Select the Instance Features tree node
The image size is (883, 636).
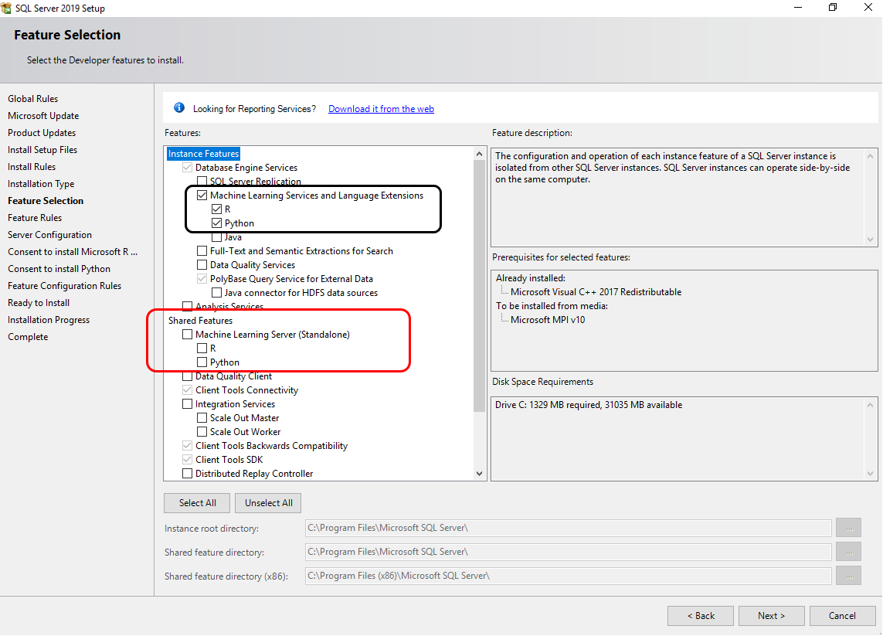click(203, 154)
